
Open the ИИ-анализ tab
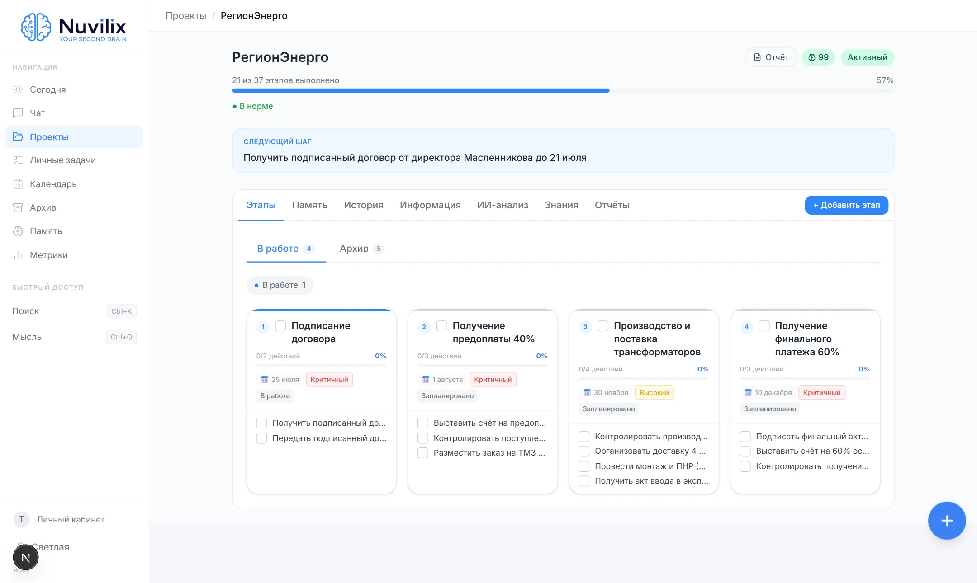(503, 205)
